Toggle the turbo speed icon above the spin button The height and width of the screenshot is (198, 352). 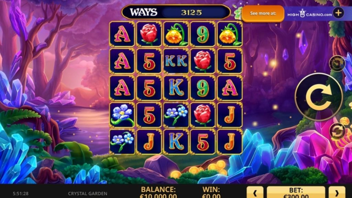[337, 64]
